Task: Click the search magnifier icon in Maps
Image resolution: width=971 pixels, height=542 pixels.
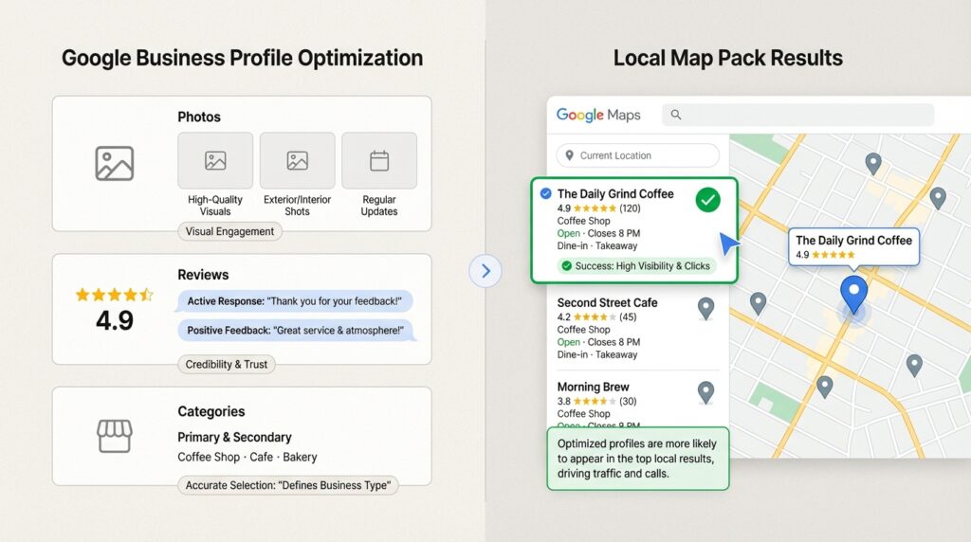Action: pos(676,115)
